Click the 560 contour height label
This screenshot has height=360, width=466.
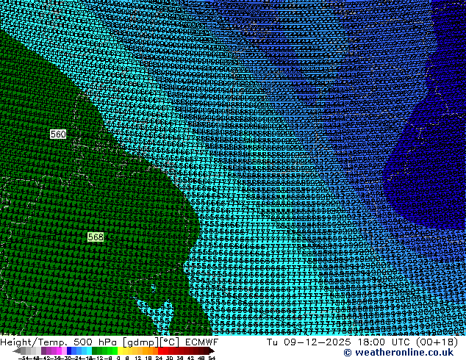[x=58, y=134]
